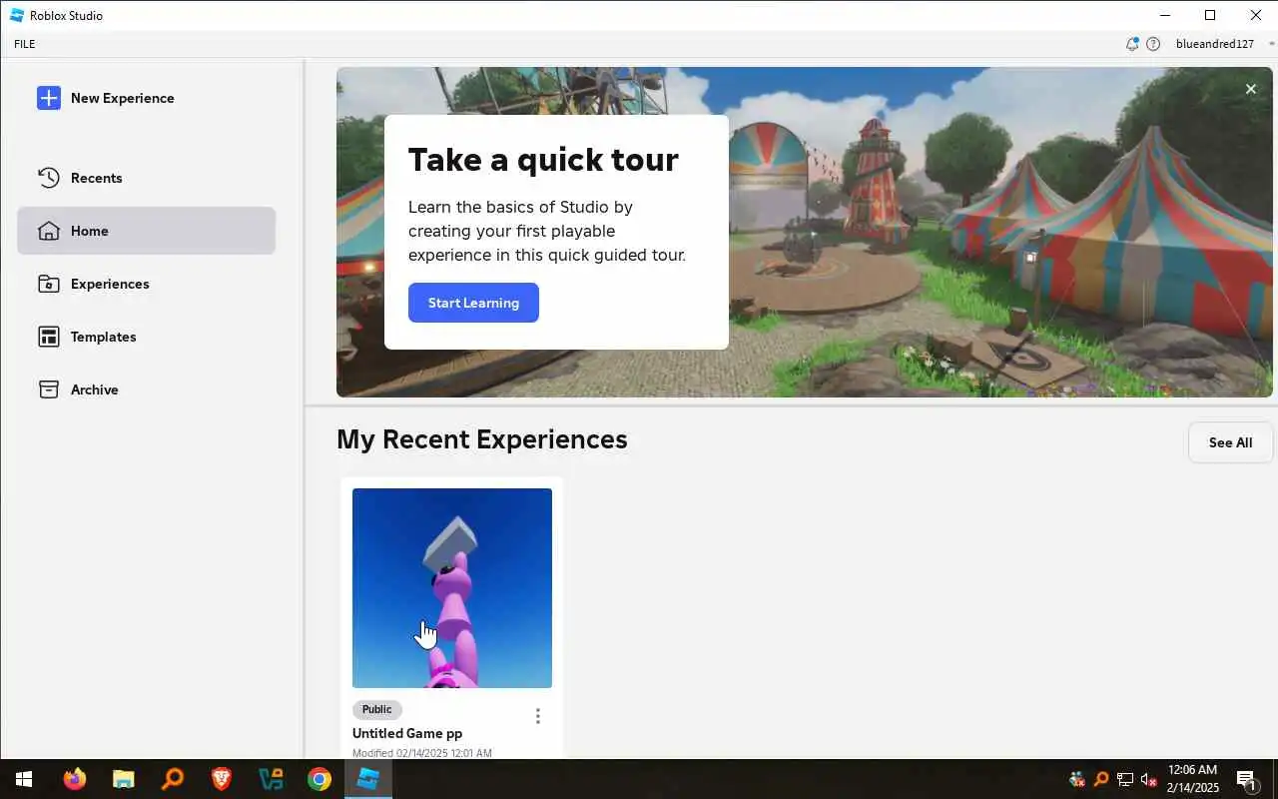
Task: Click the Start Learning button
Action: [x=473, y=303]
